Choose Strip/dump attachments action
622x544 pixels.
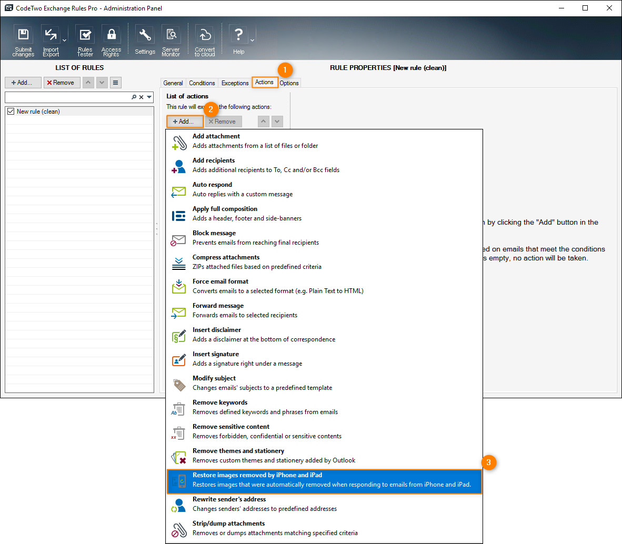(x=324, y=528)
